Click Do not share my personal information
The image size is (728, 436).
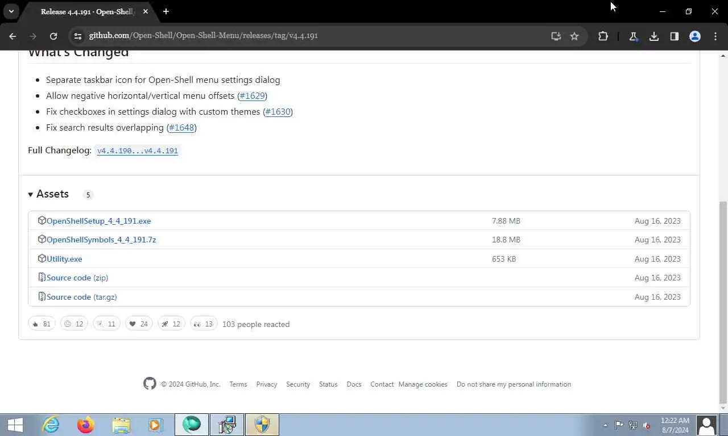[x=514, y=384]
